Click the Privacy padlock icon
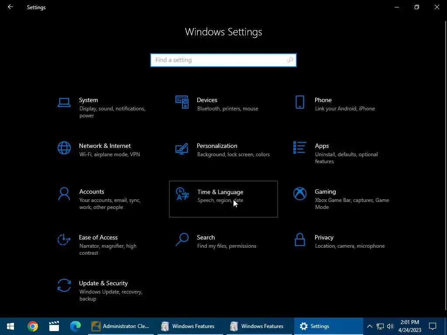The image size is (447, 335). (299, 239)
